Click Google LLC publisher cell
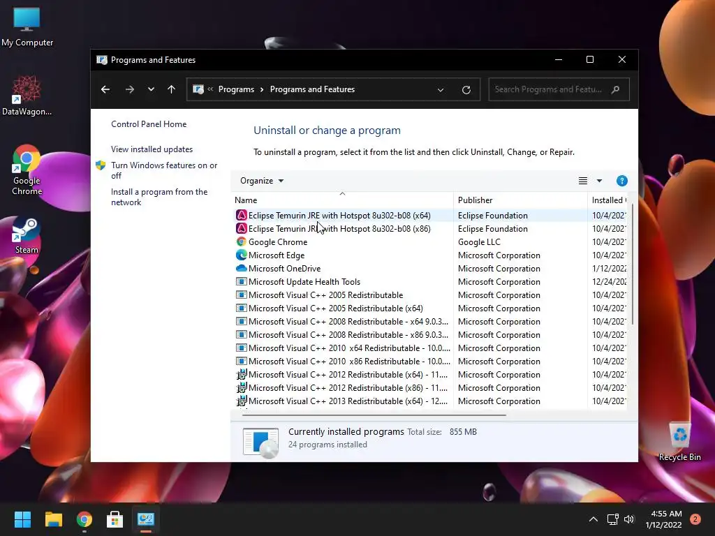The height and width of the screenshot is (536, 715). point(479,242)
